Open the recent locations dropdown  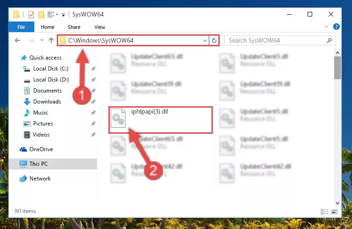pyautogui.click(x=42, y=40)
